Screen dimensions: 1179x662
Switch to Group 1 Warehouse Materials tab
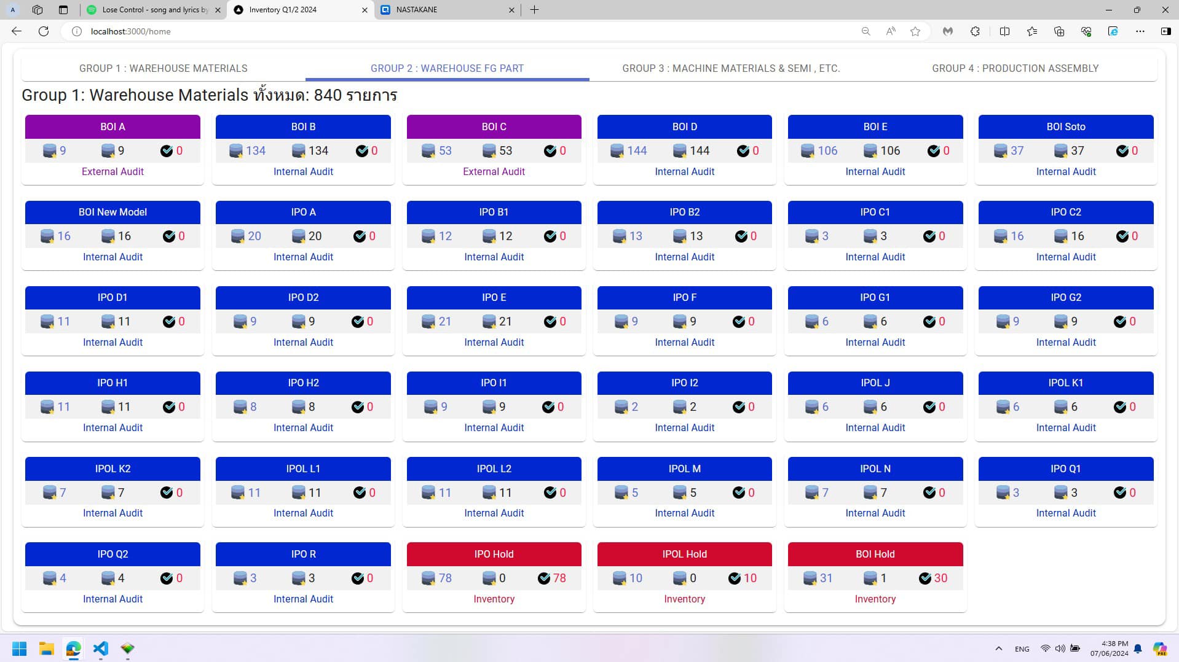coord(163,68)
